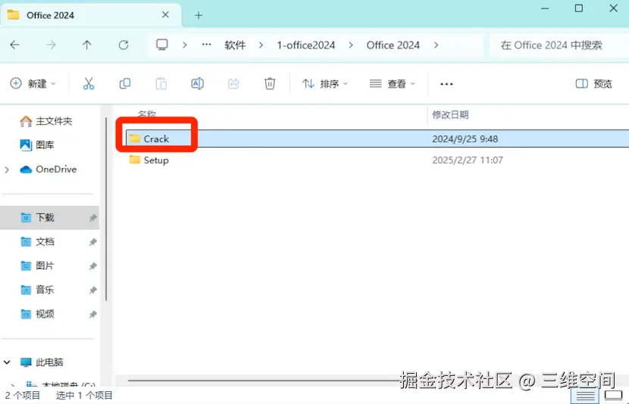Screen dimensions: 629x404
Task: Go back to the previous folder
Action: pyautogui.click(x=15, y=45)
